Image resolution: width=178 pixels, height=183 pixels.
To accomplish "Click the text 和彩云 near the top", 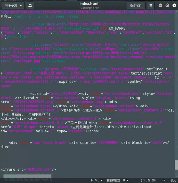I will tap(6, 16).
